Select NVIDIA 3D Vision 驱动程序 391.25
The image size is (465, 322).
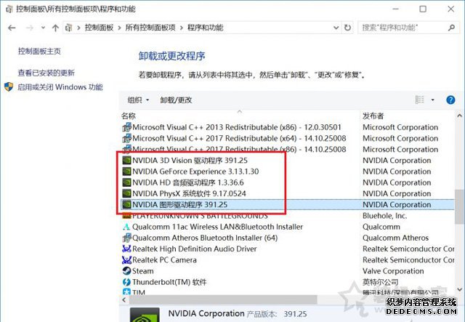click(x=190, y=161)
